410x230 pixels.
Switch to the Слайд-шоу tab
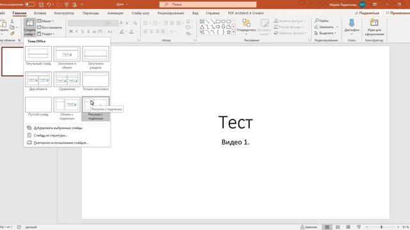point(140,13)
